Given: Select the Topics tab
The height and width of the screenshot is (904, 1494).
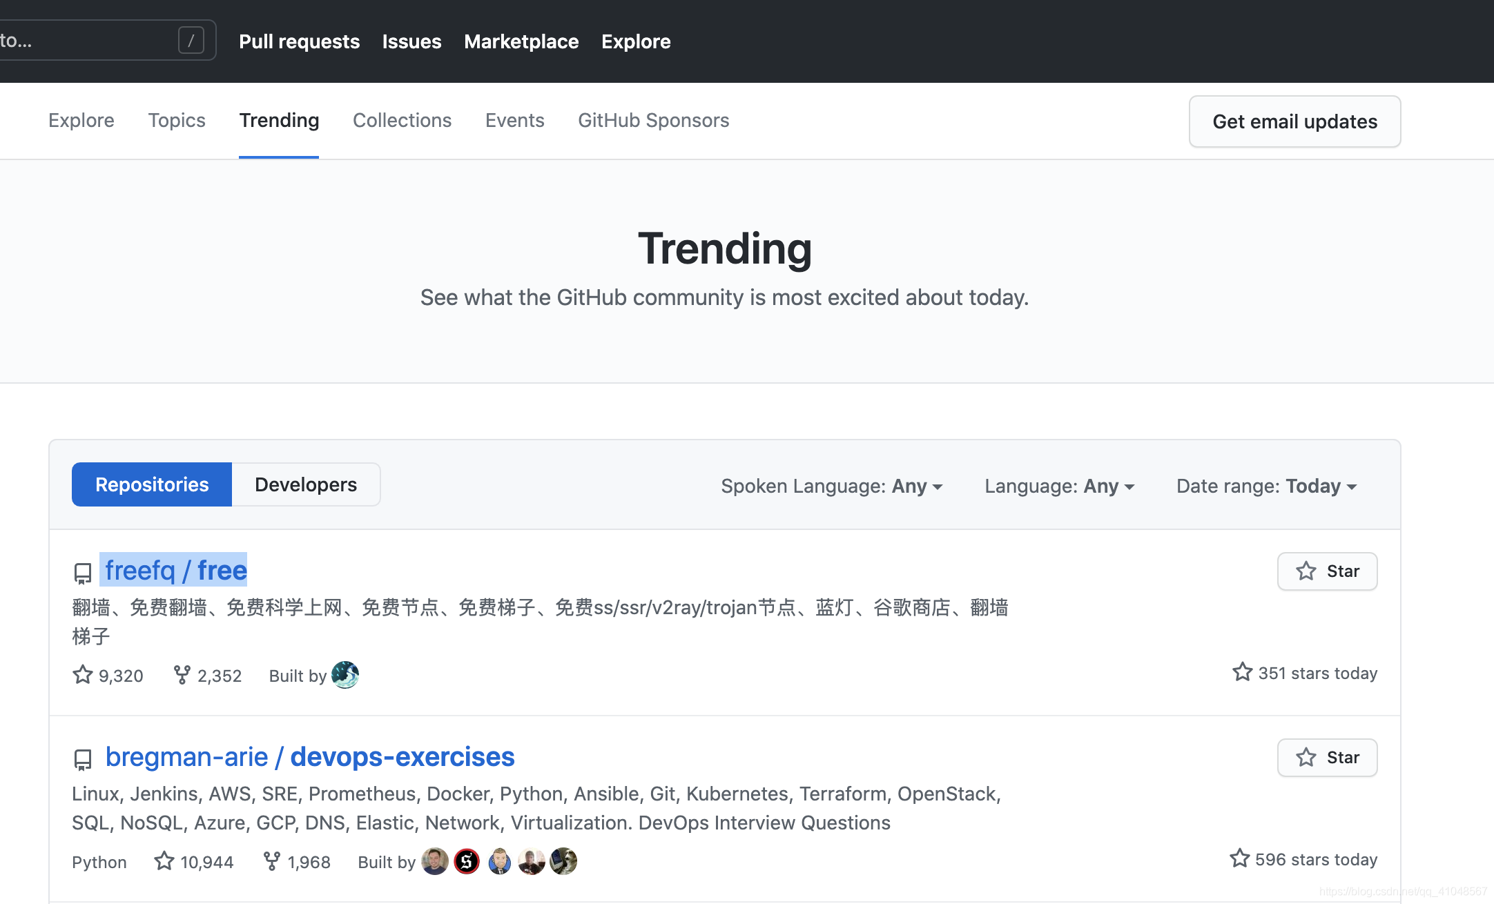Looking at the screenshot, I should coord(177,120).
